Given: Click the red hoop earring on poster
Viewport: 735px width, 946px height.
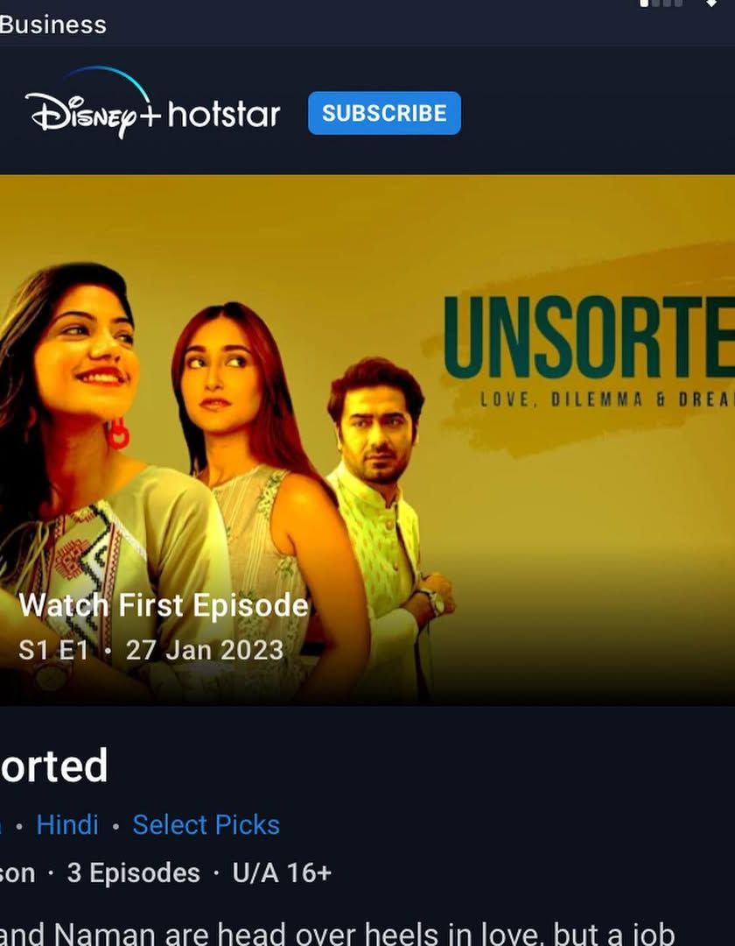Looking at the screenshot, I should (119, 434).
